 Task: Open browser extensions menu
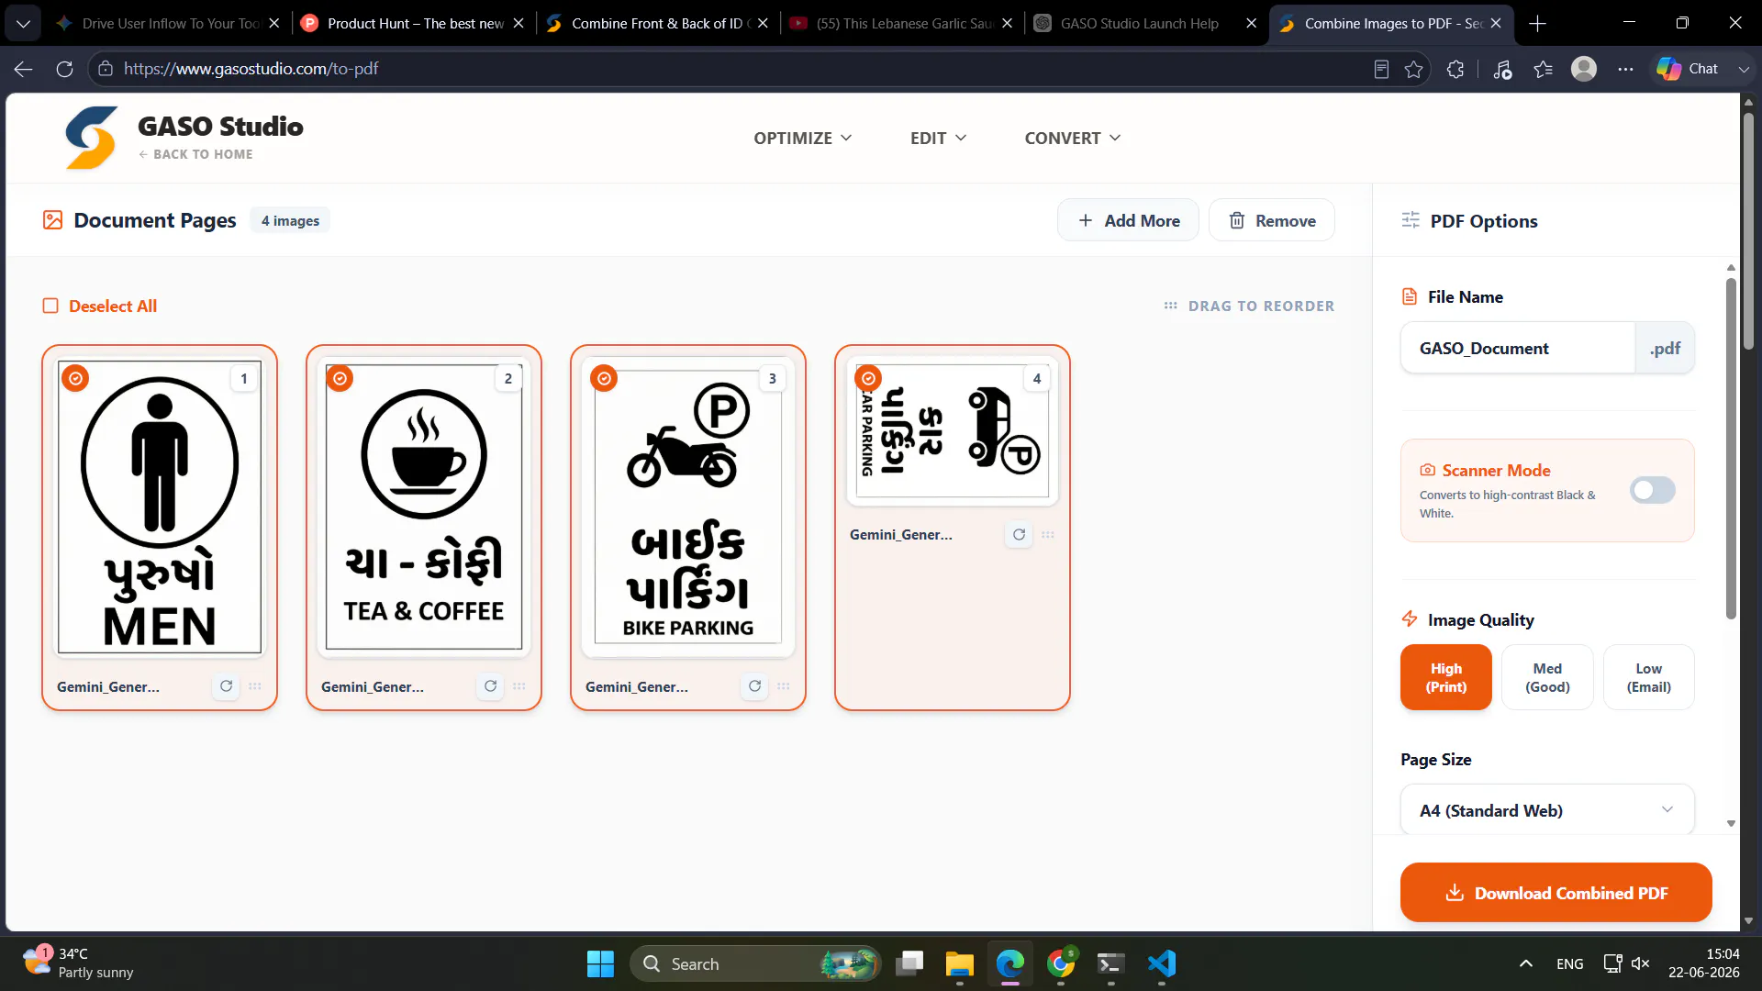(x=1455, y=69)
